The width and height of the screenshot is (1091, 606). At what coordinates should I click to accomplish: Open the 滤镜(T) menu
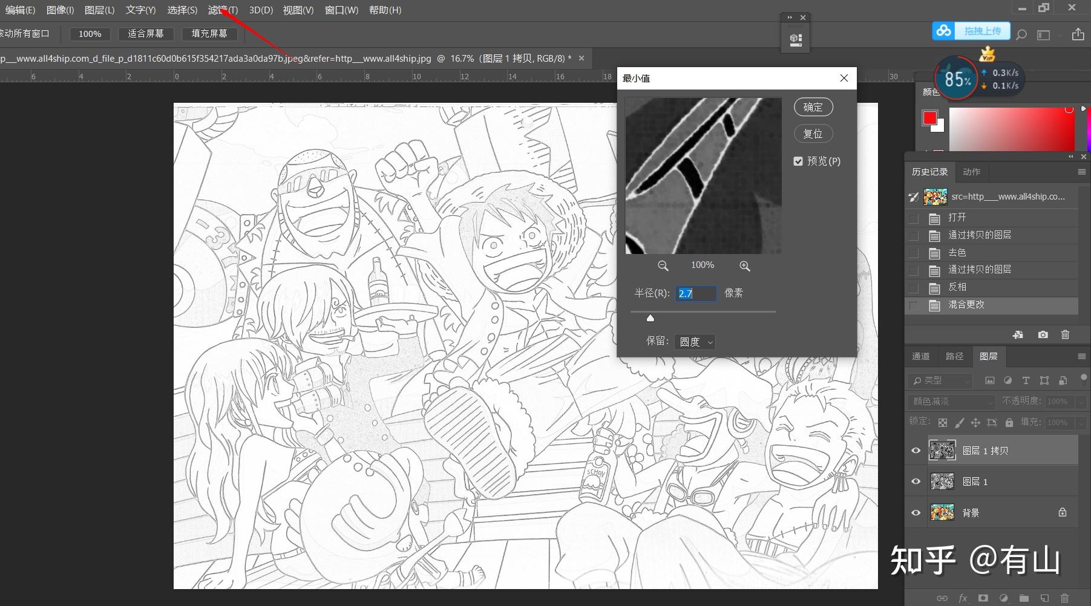pos(223,10)
